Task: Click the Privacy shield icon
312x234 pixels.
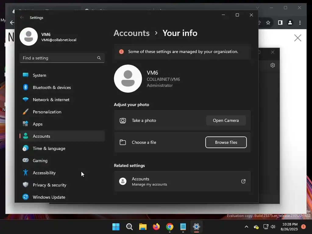Action: click(x=26, y=185)
